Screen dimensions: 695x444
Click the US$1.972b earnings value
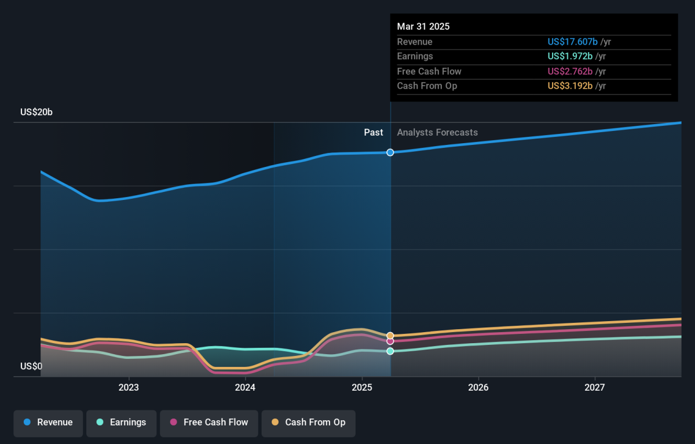(570, 56)
